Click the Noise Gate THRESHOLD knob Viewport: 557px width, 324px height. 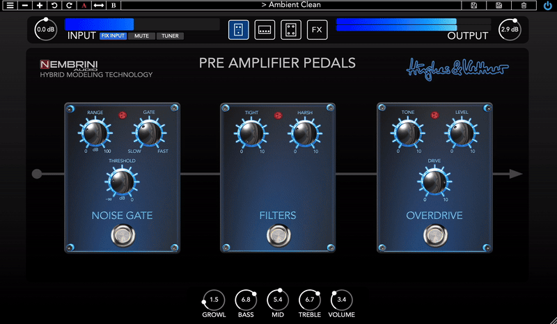(x=122, y=181)
